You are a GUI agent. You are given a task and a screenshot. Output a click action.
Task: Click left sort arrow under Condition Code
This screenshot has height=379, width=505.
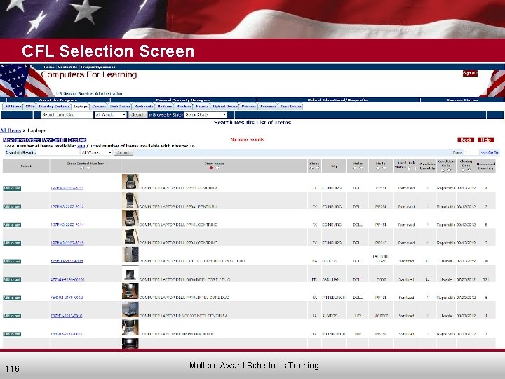tap(443, 170)
